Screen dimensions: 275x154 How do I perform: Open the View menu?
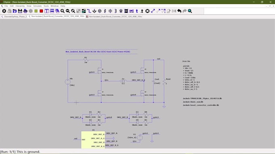pos(29,6)
